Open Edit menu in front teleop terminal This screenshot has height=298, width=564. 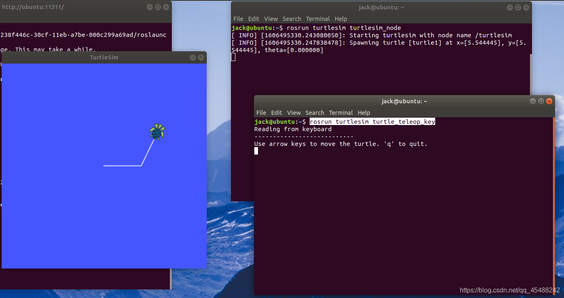pyautogui.click(x=276, y=113)
